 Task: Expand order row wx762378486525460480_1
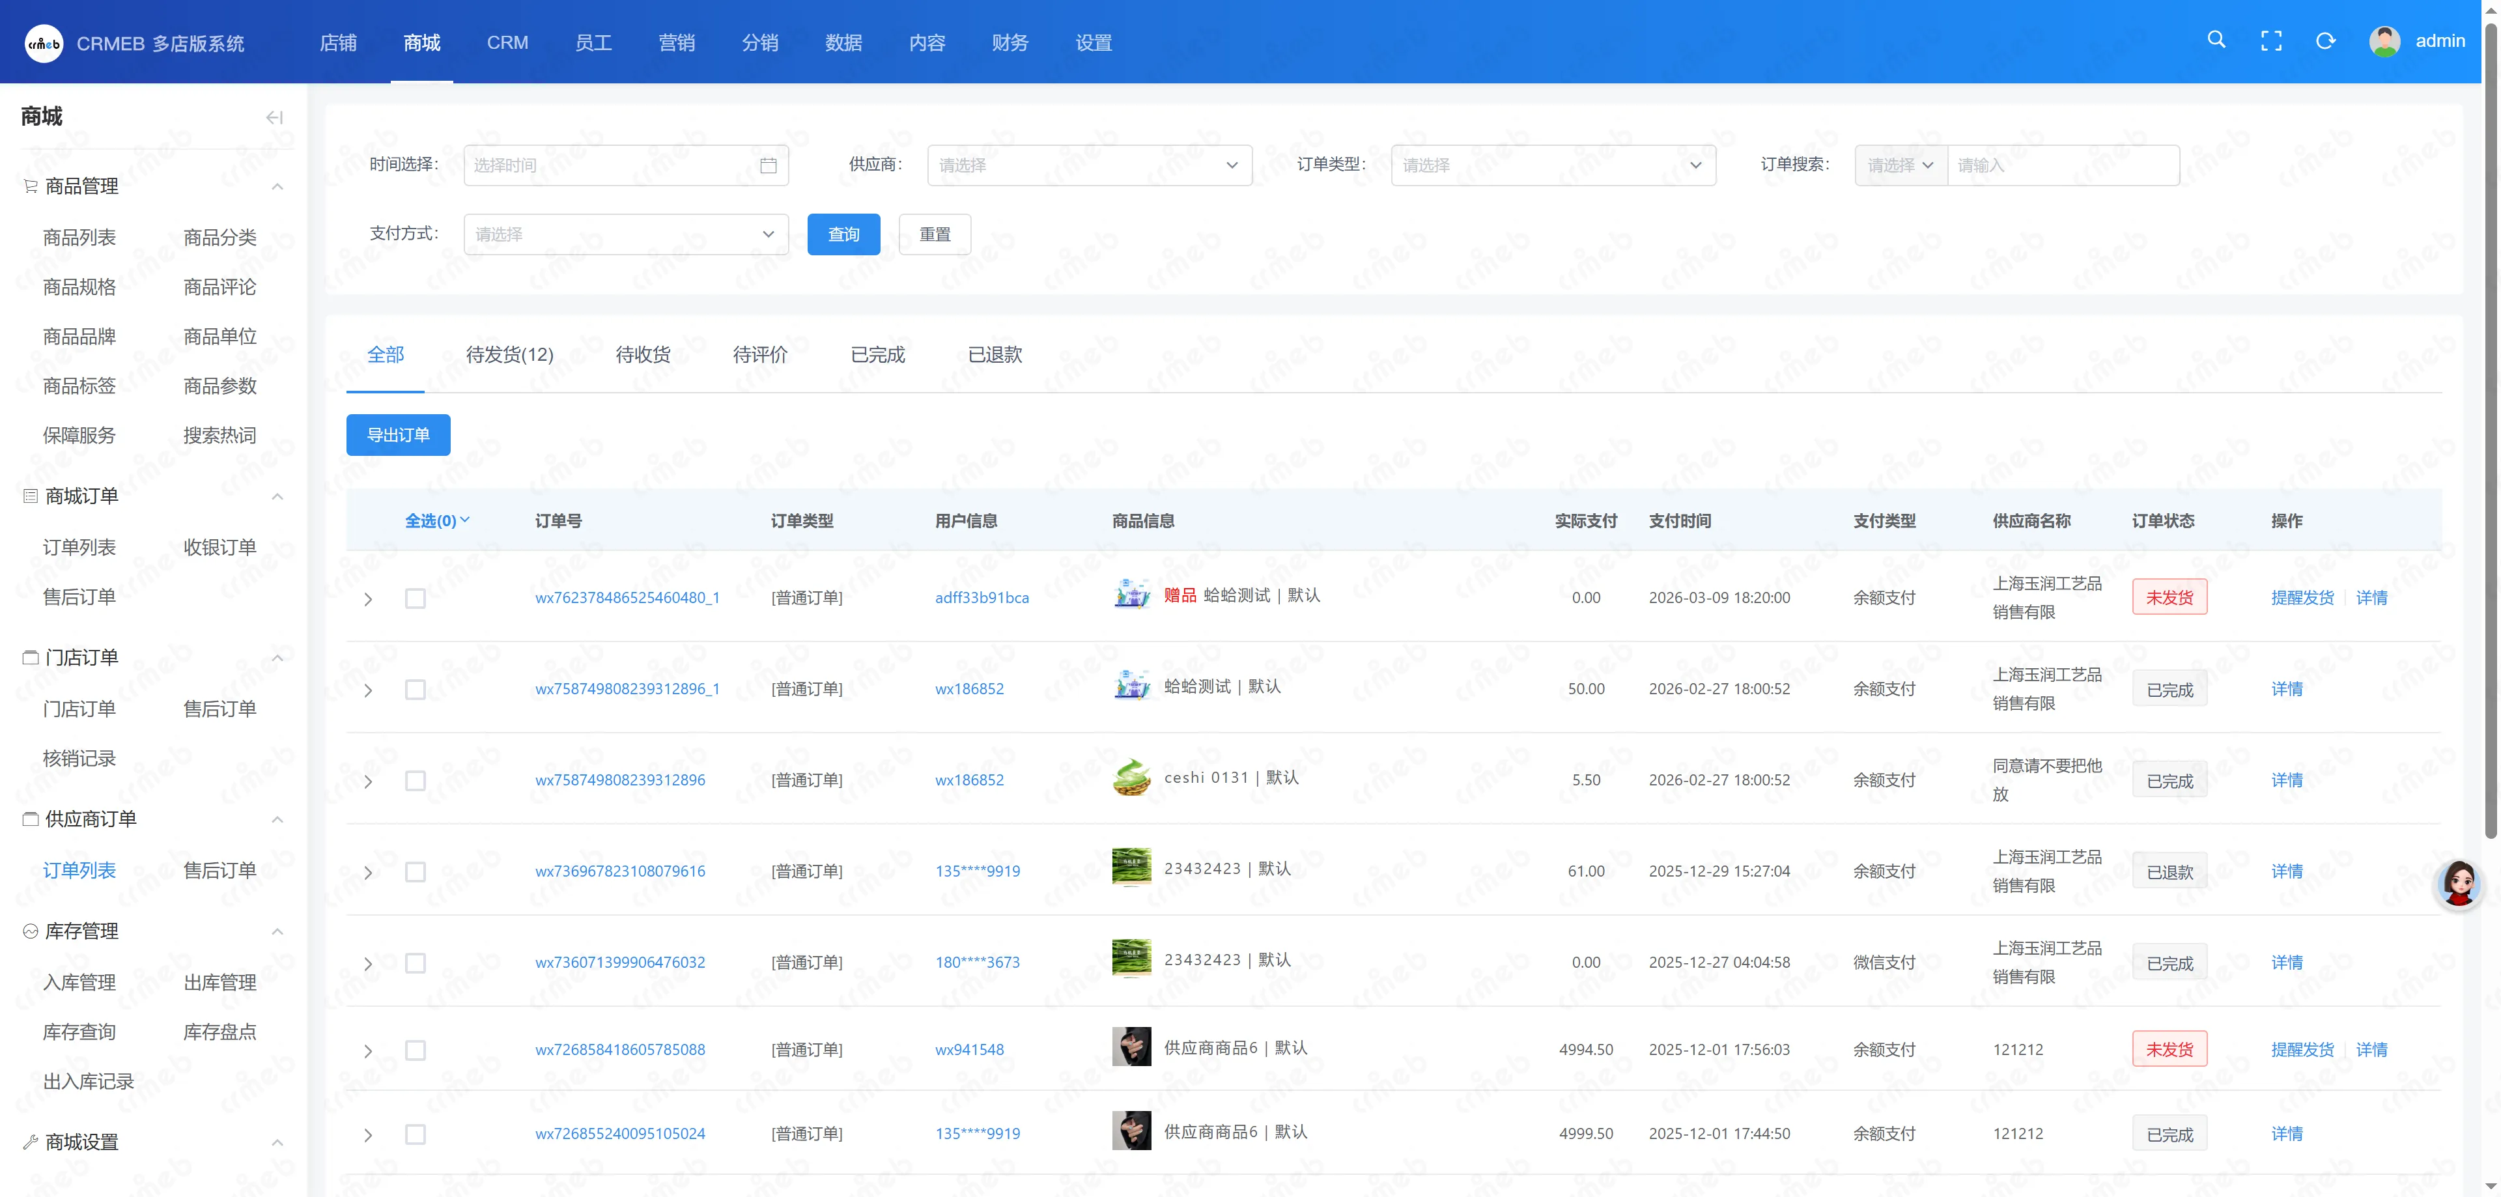click(368, 599)
